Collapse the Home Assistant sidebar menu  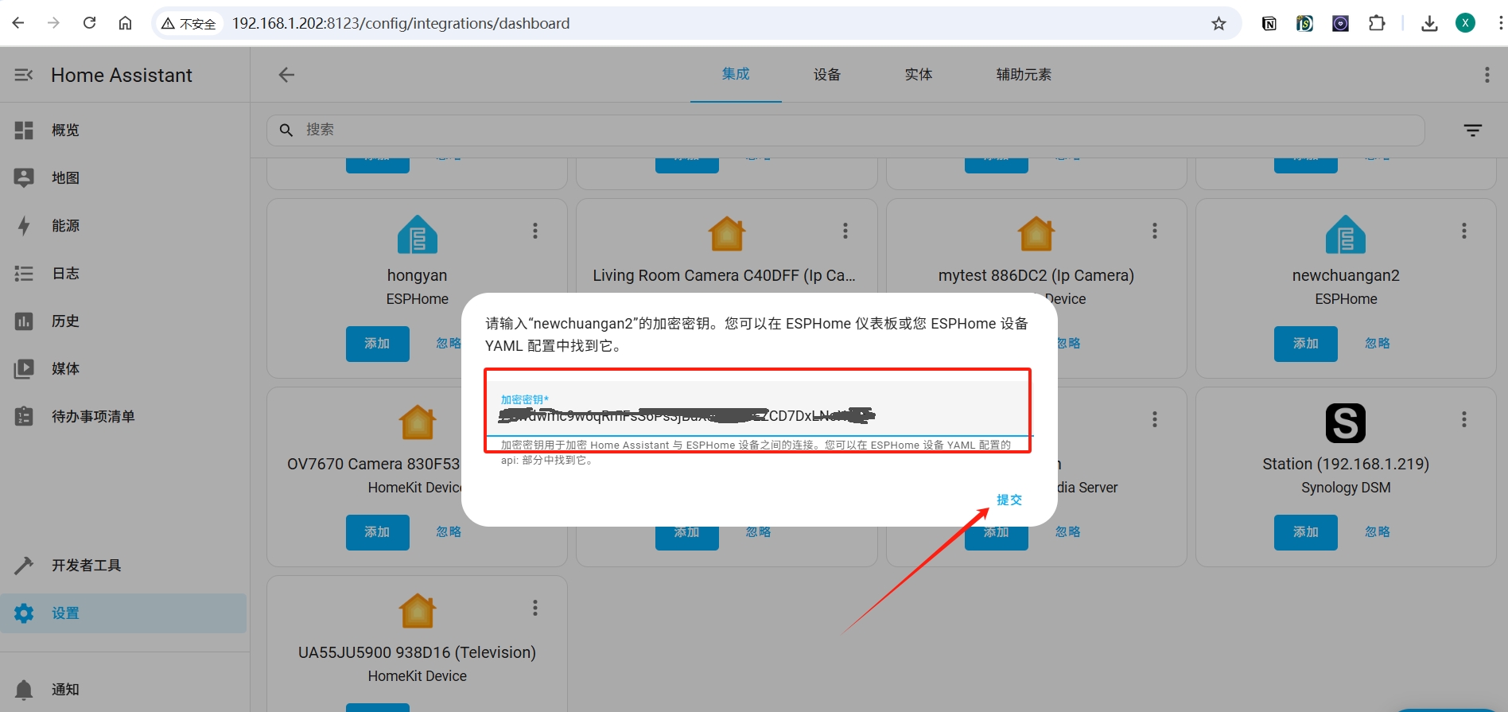point(24,75)
